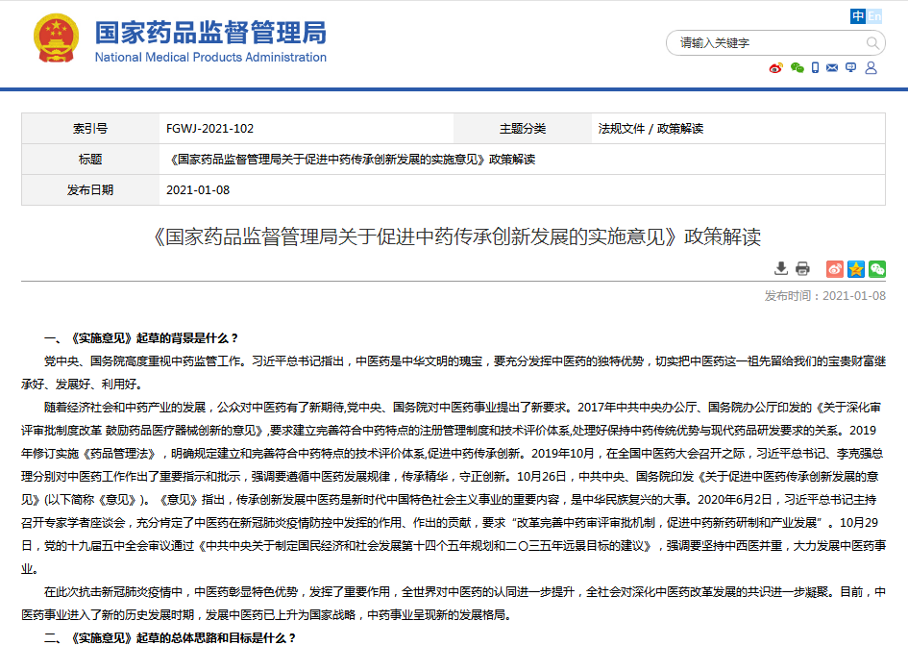Print the article via printer icon
Viewport: 908px width, 646px height.
[x=802, y=268]
